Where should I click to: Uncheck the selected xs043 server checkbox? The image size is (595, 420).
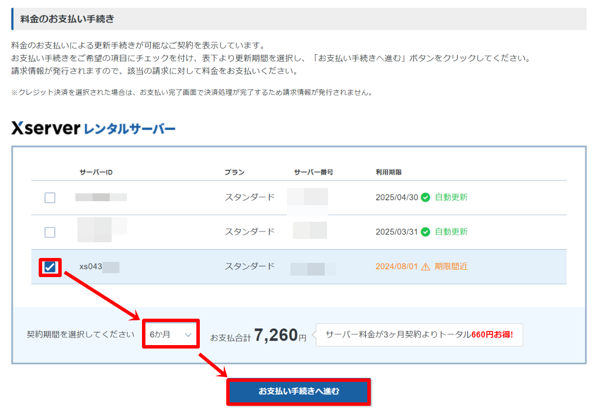coord(49,267)
